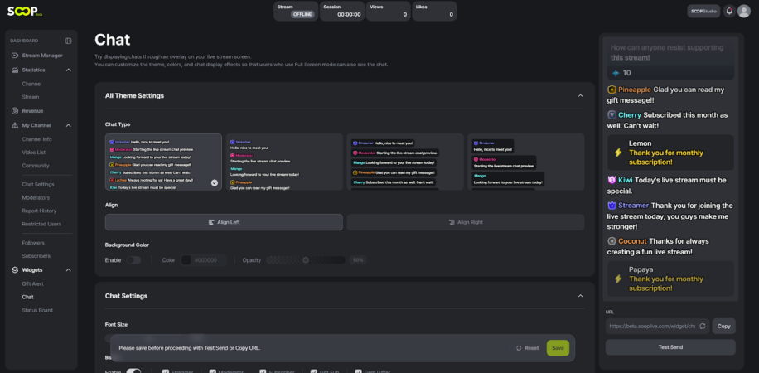Click the Test Send button
Image resolution: width=759 pixels, height=373 pixels.
[670, 347]
